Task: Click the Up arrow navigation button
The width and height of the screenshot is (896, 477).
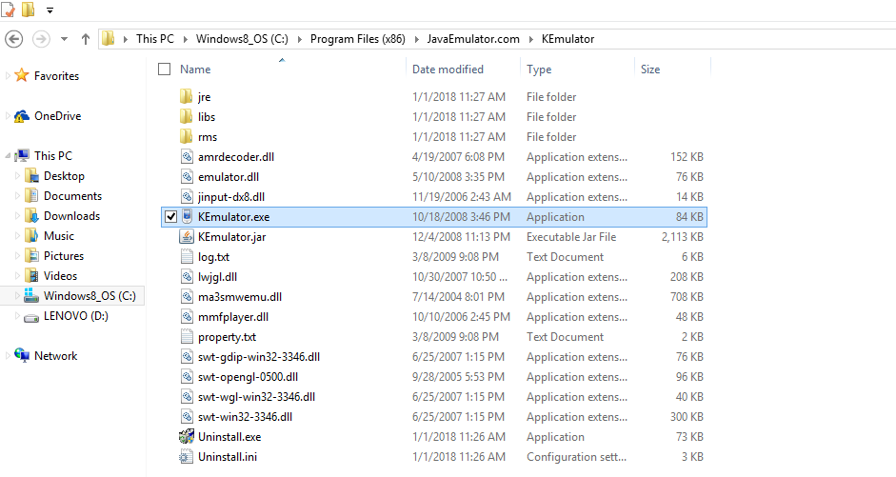Action: [x=86, y=39]
